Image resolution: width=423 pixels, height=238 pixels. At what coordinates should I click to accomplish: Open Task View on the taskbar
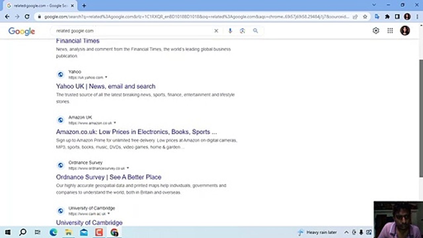pyautogui.click(x=37, y=232)
